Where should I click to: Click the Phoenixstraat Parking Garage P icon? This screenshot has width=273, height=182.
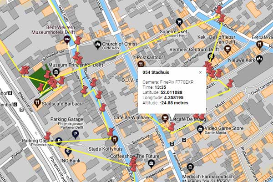(x=59, y=141)
